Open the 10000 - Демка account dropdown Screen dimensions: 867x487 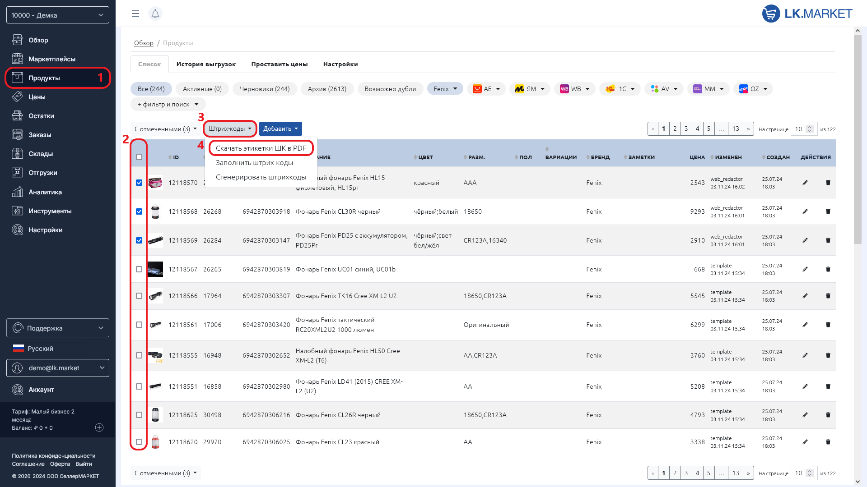point(58,15)
